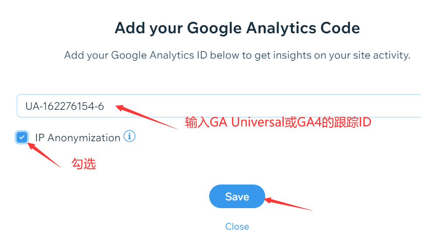421x237 pixels.
Task: Click the UA-162276154-6 text in the field
Action: (64, 106)
